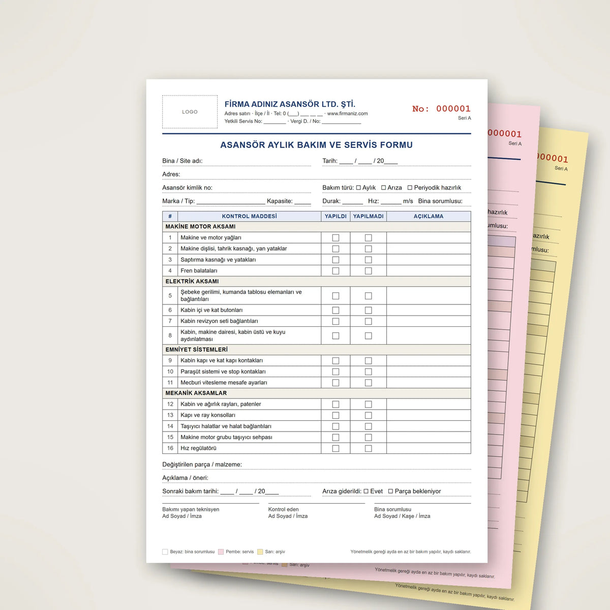
Task: Tick Yapılmadı for Saptırma kasnağı ve yatakları
Action: coord(368,260)
